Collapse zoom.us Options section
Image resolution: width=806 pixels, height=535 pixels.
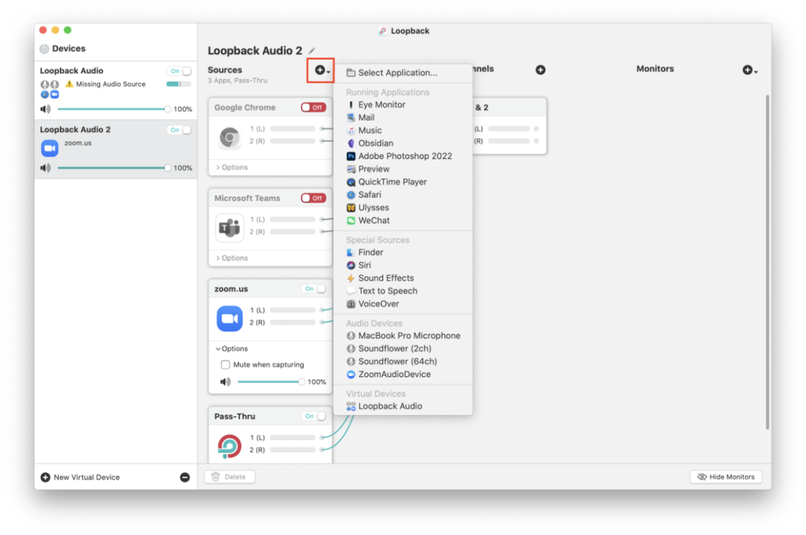[232, 349]
